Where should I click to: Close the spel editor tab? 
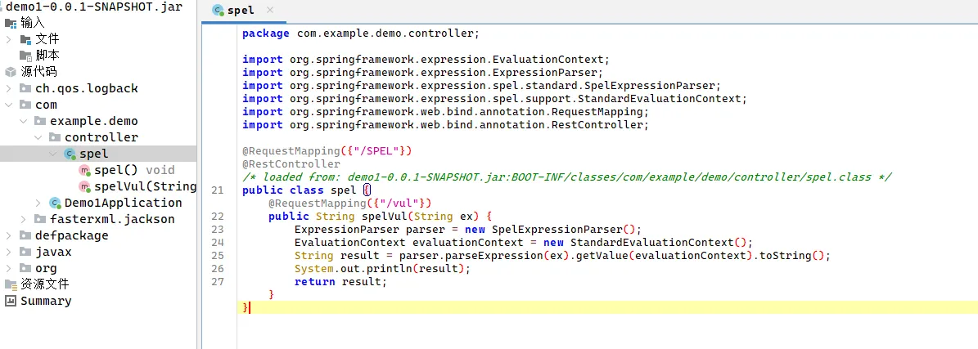coord(270,11)
